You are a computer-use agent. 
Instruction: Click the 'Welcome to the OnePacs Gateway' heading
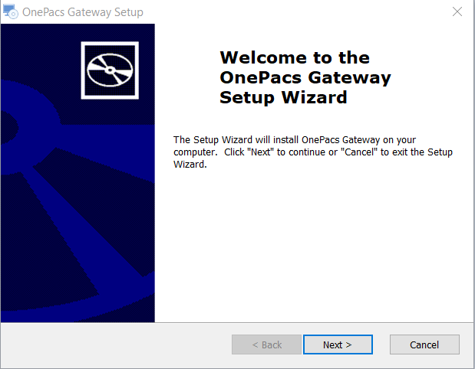pyautogui.click(x=305, y=77)
